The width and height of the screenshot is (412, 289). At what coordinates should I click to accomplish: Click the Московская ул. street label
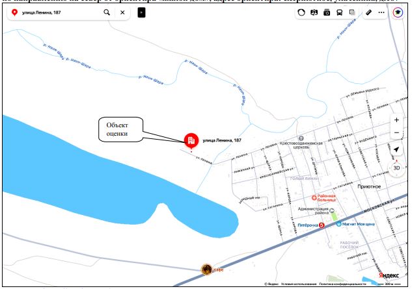coord(379,206)
